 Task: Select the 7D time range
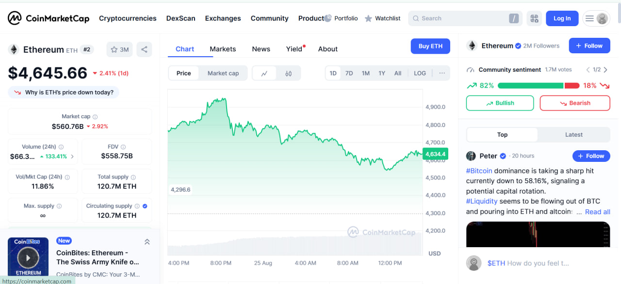tap(349, 73)
